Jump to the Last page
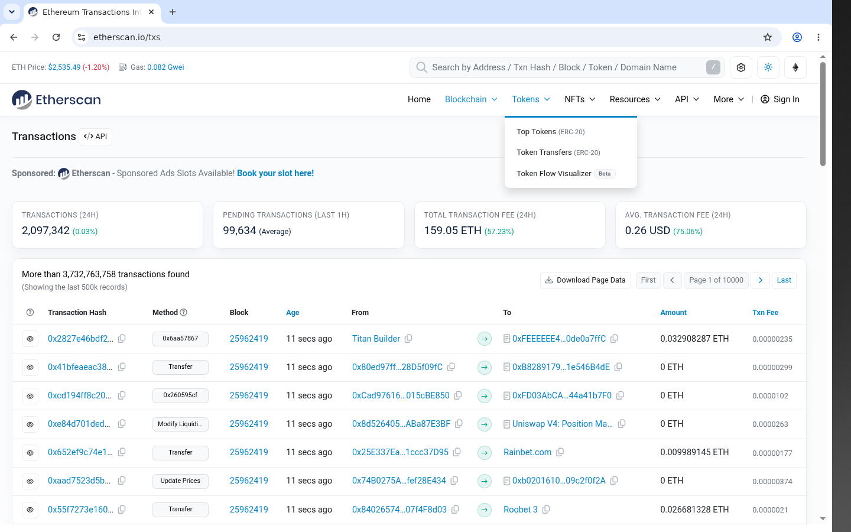This screenshot has height=532, width=851. pos(784,280)
